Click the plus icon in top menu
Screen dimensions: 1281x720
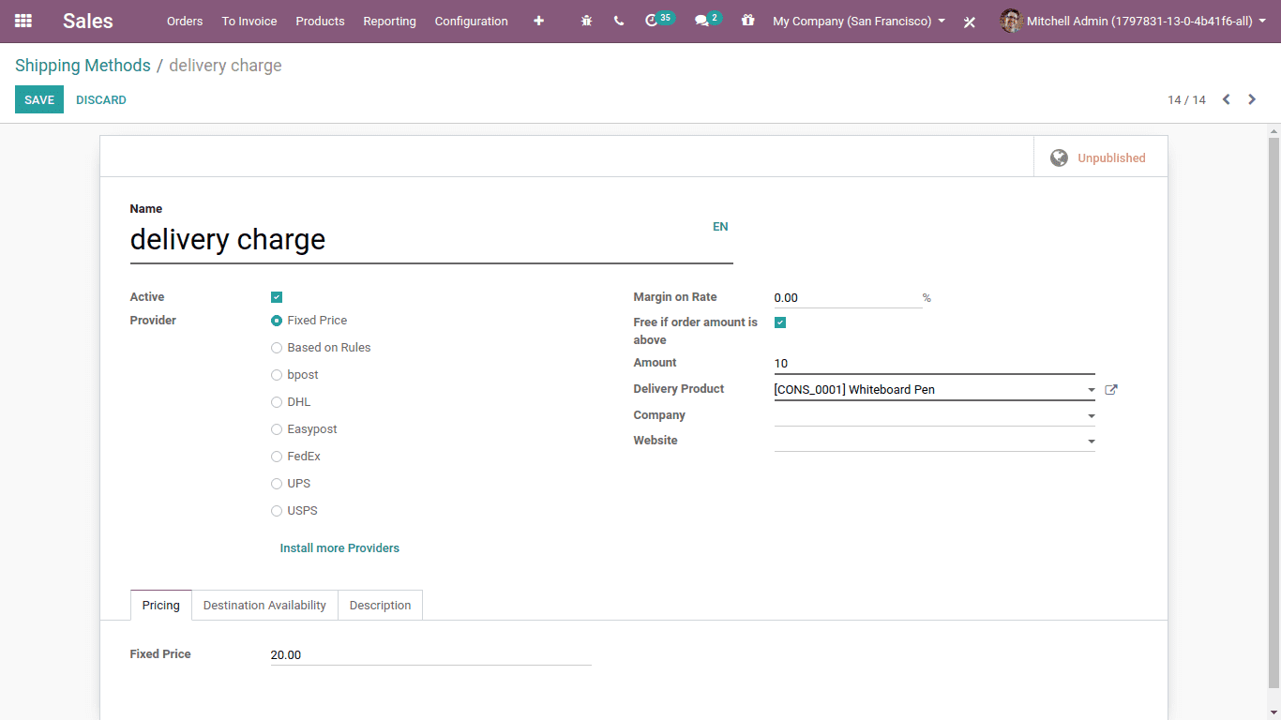coord(538,21)
